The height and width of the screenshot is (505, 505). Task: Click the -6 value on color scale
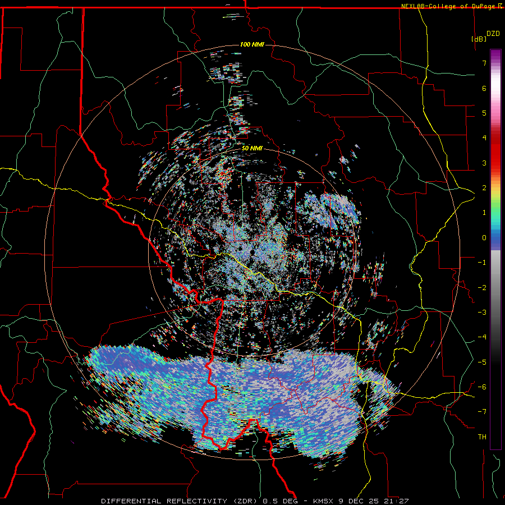[x=482, y=387]
